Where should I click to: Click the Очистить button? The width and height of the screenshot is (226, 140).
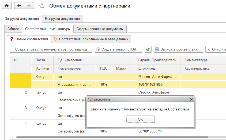pos(216,49)
